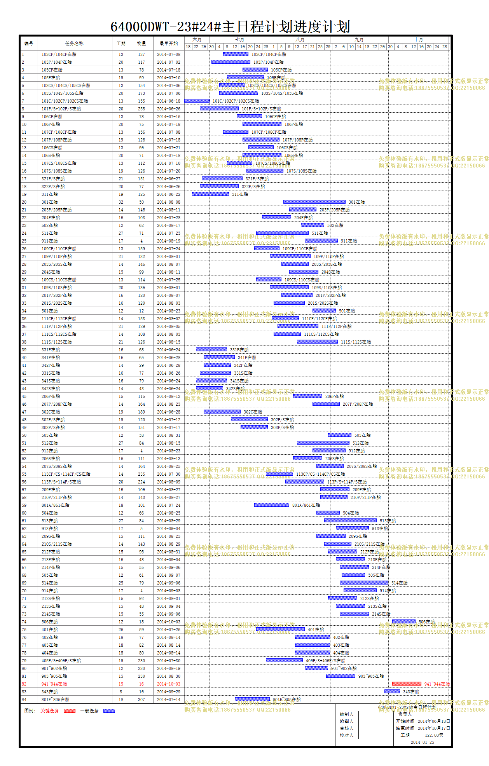The width and height of the screenshot is (489, 766).
Task: Click task name 331P在胎 in row 39
Action: (x=51, y=350)
